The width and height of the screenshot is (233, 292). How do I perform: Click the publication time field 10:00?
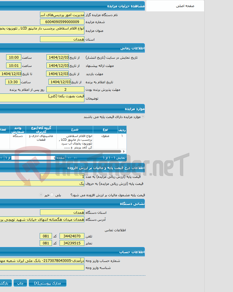point(14,58)
